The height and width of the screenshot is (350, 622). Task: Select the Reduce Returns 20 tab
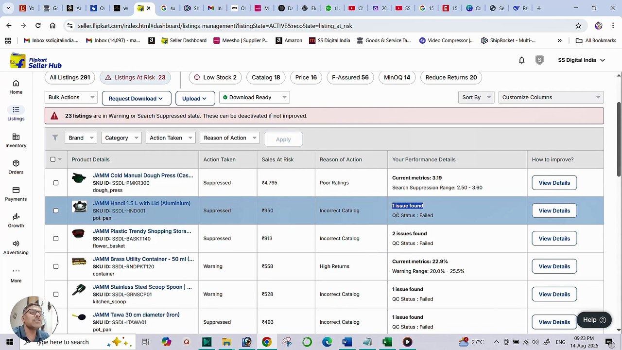451,77
